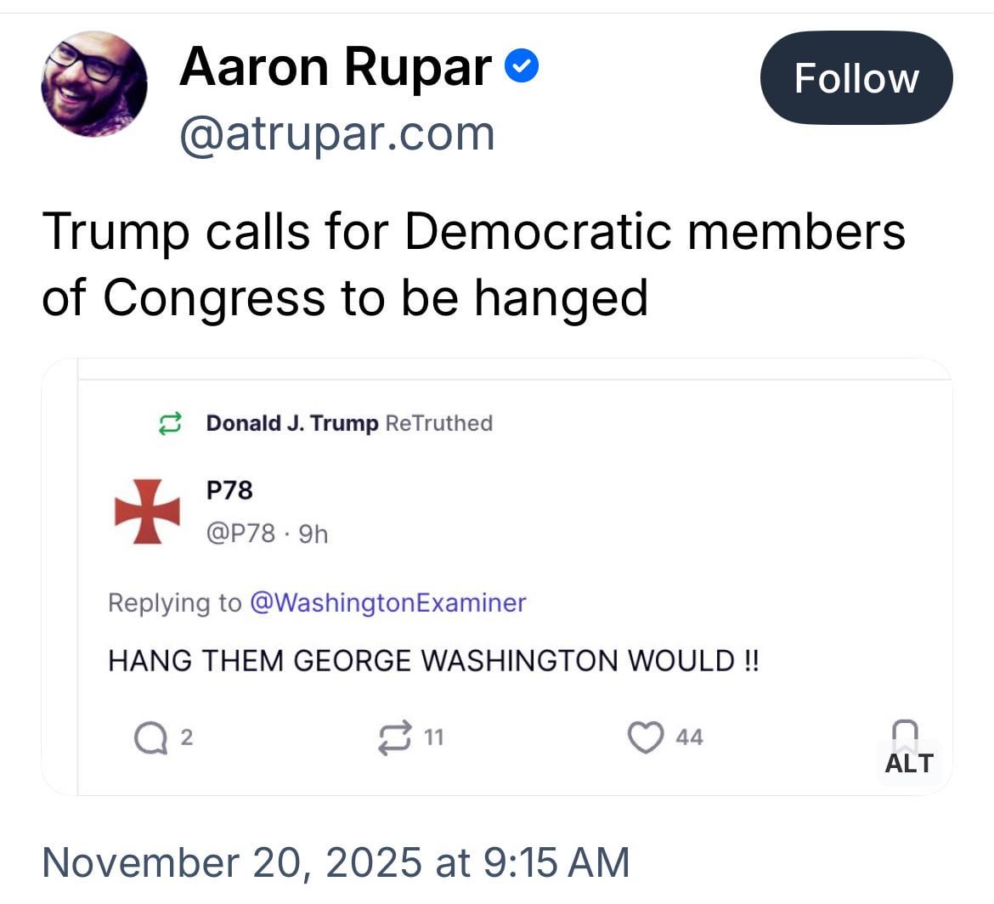The width and height of the screenshot is (994, 904).
Task: Click the November 20, 2025 timestamp
Action: (x=336, y=862)
